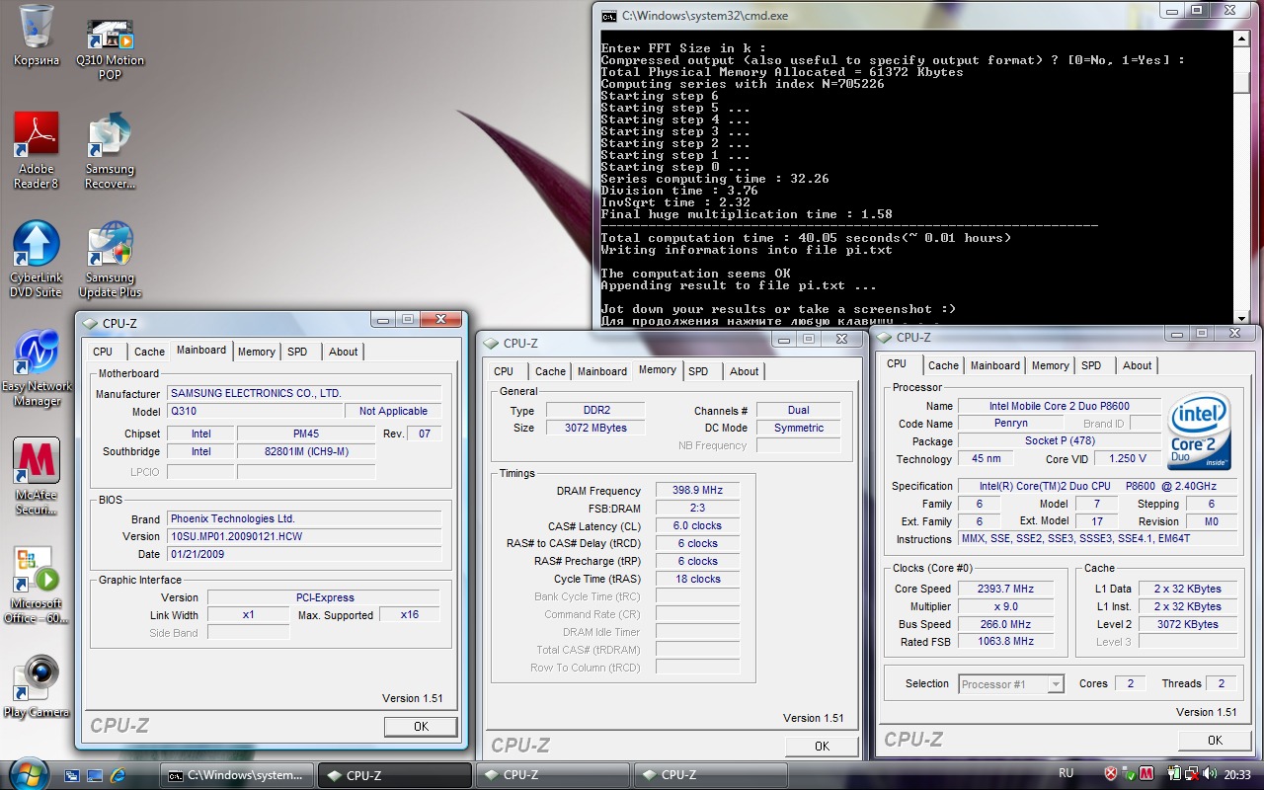The width and height of the screenshot is (1264, 790).
Task: Open SPD tab in Mainboard CPU-Z window
Action: pyautogui.click(x=297, y=352)
